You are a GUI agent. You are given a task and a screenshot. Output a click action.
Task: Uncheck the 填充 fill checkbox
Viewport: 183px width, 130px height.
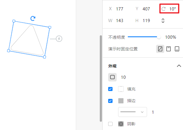pyautogui.click(x=111, y=89)
